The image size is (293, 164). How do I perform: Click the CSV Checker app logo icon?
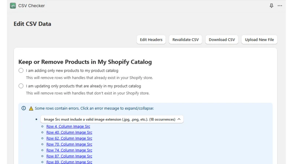pyautogui.click(x=13, y=5)
